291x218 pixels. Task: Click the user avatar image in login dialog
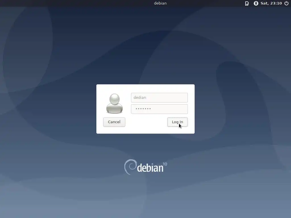pyautogui.click(x=115, y=103)
